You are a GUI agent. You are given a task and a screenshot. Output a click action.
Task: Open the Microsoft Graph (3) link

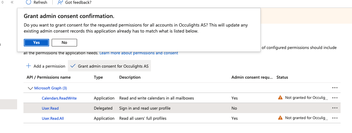coord(50,88)
